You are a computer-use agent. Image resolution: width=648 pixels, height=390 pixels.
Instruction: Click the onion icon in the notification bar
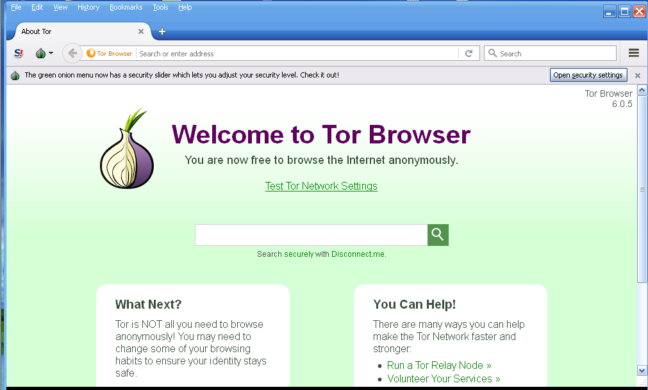click(x=15, y=76)
